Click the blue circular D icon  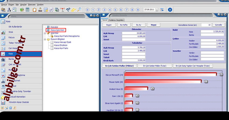click(x=170, y=10)
